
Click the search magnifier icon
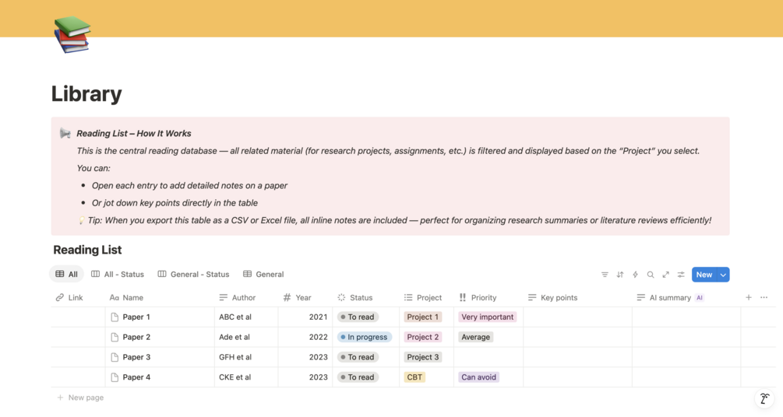651,275
